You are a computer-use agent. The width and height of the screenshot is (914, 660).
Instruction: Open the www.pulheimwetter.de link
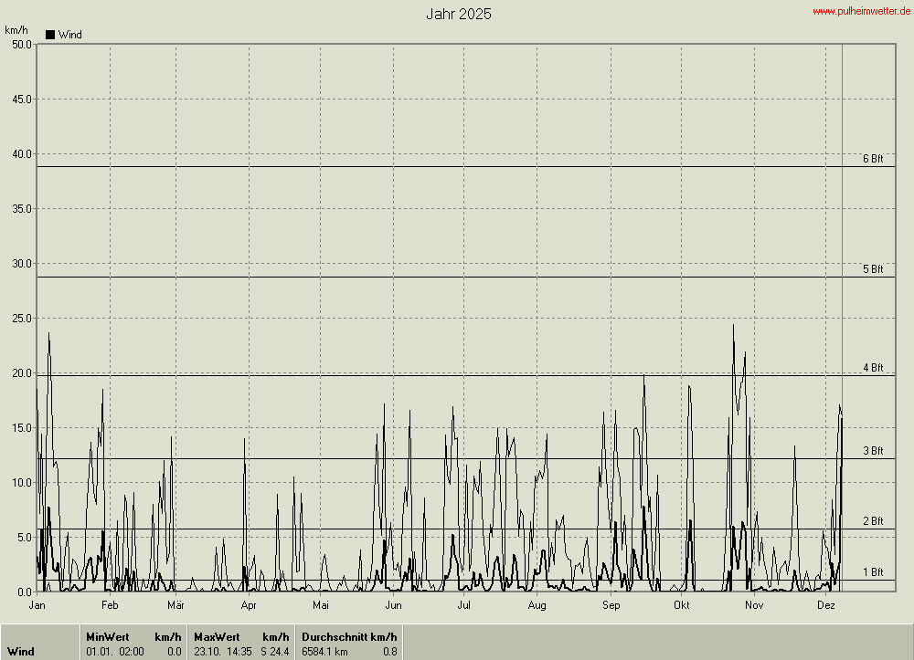coord(861,11)
